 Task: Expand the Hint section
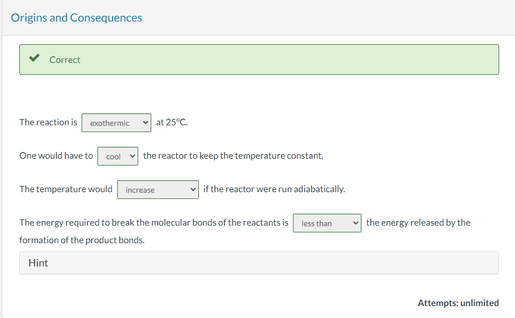[x=259, y=263]
